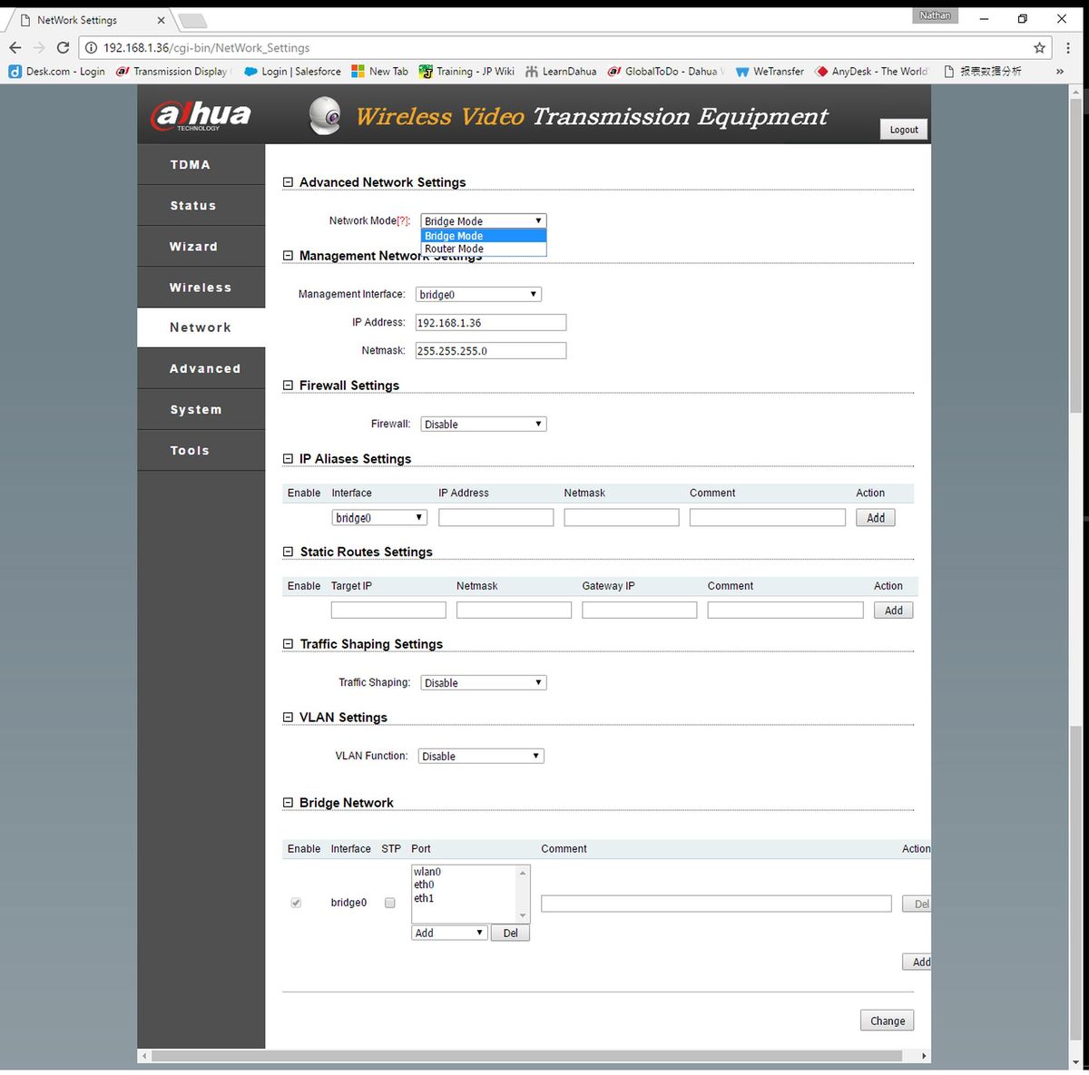
Task: Click Del button under port list
Action: (x=510, y=933)
